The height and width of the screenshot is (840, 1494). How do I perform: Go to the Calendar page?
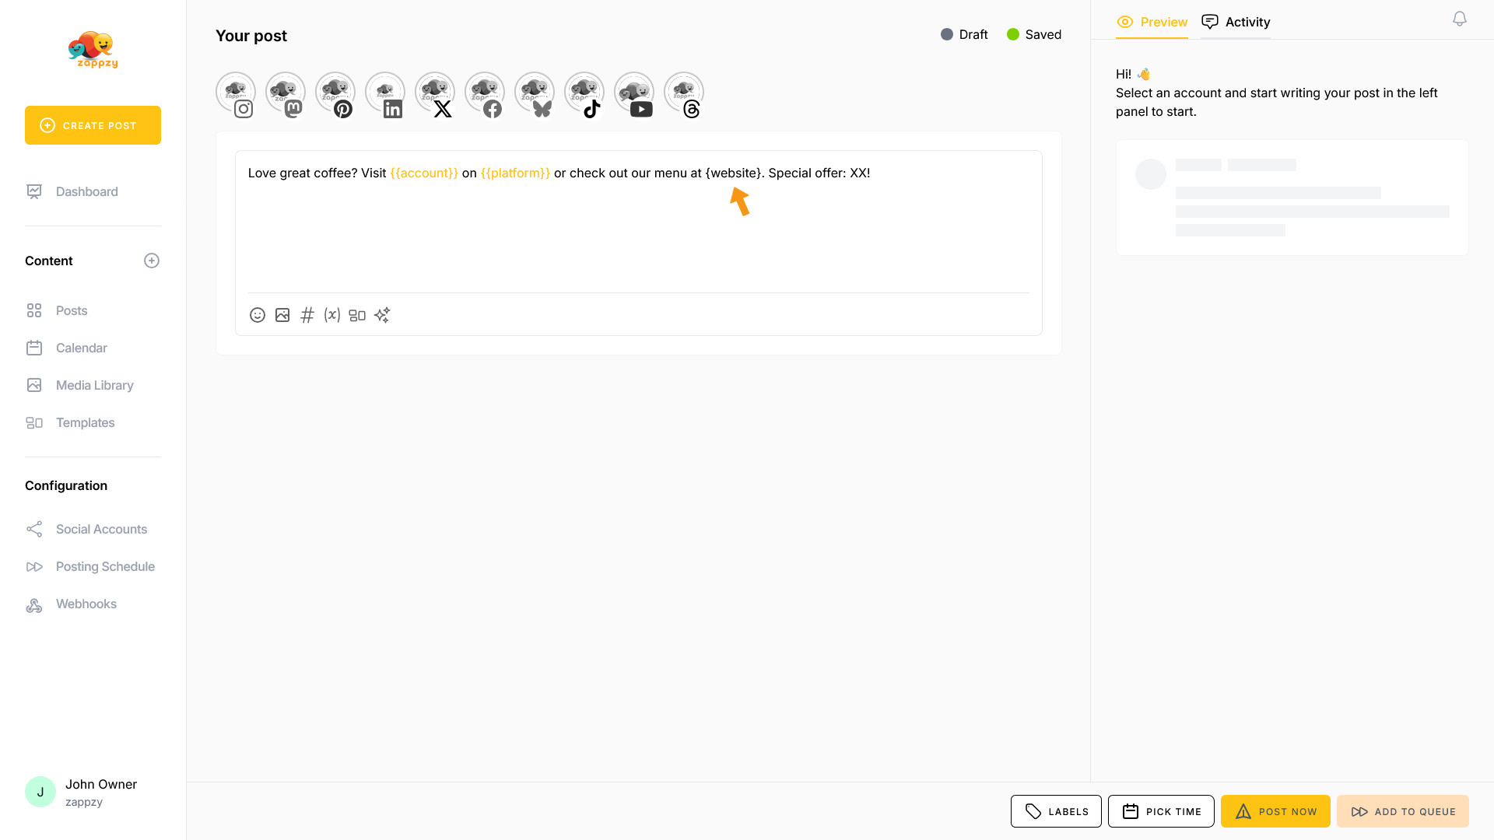[81, 348]
